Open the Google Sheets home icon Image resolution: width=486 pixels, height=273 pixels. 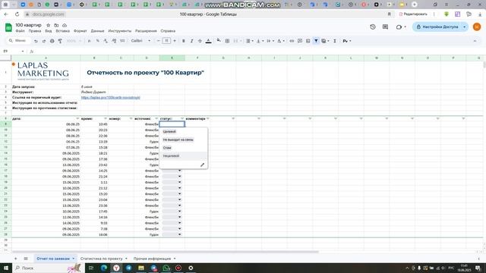[x=8, y=27]
